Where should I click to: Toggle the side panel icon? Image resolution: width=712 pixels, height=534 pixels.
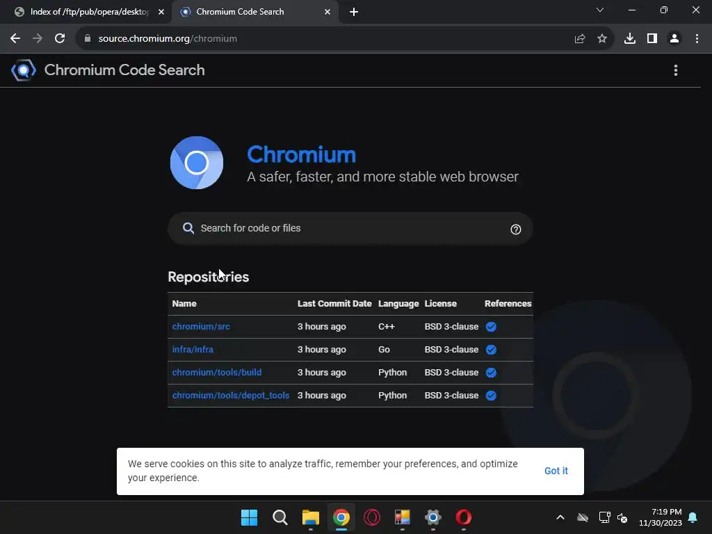652,39
